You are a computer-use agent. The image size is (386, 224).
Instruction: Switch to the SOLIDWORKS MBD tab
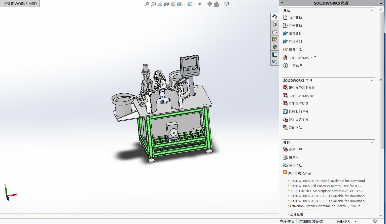[x=20, y=4]
